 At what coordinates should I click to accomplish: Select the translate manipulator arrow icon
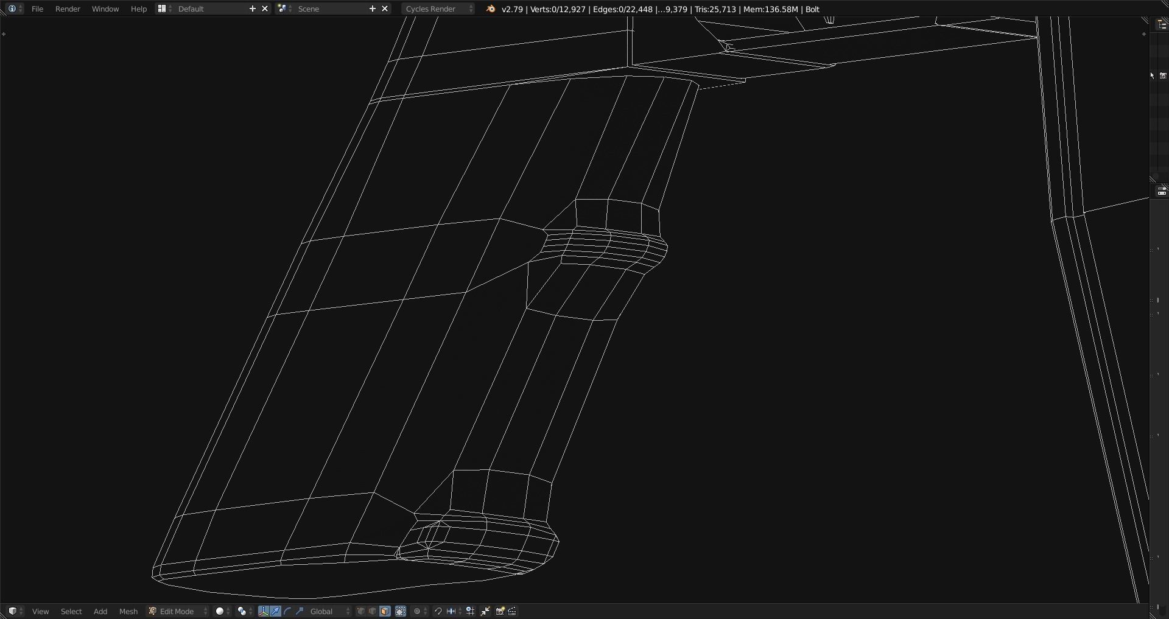click(275, 611)
